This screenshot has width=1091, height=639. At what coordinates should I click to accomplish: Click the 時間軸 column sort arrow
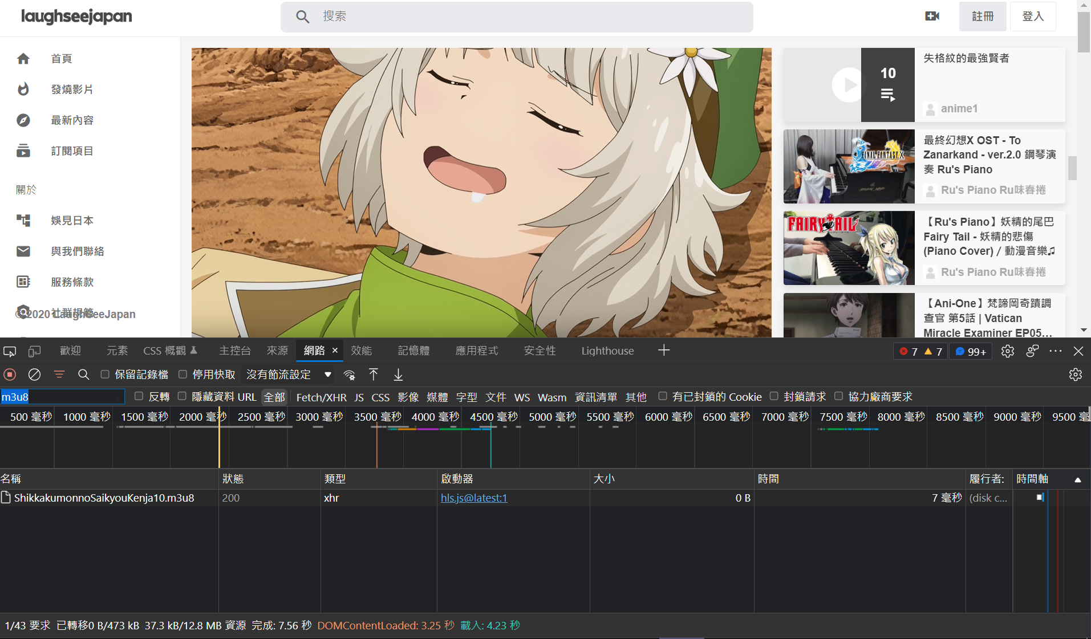[x=1077, y=479]
